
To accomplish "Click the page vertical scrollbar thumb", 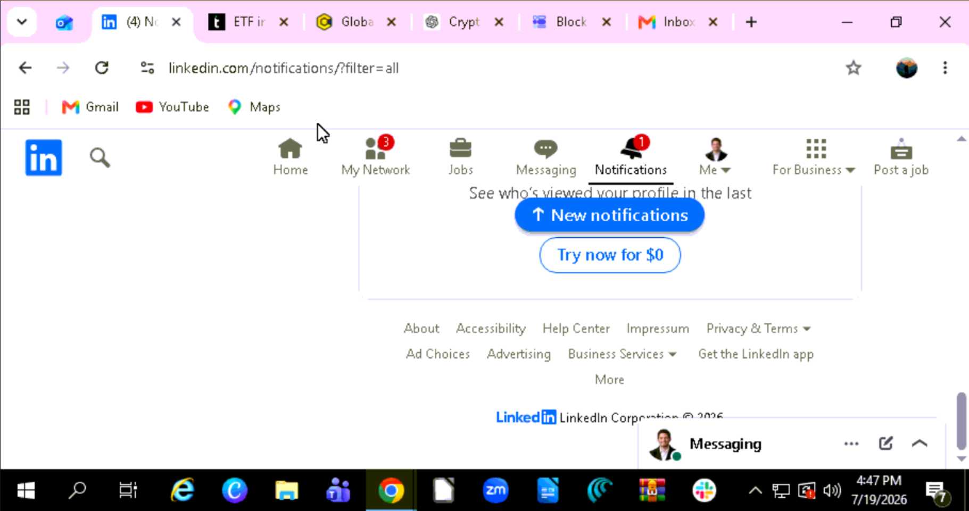I will point(961,421).
